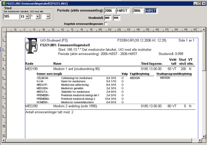This screenshot has height=145, width=207.
Task: Click vertical scrollbar up arrow
Action: point(204,29)
